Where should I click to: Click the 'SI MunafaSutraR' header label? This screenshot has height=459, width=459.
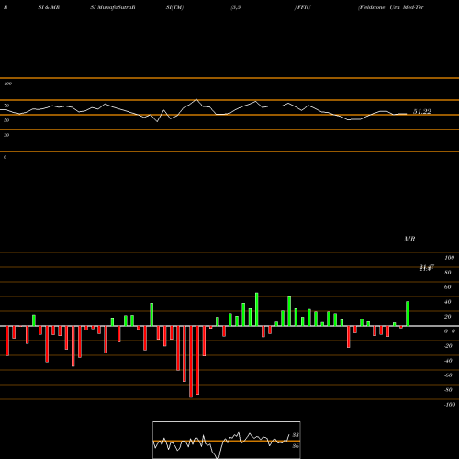113,7
